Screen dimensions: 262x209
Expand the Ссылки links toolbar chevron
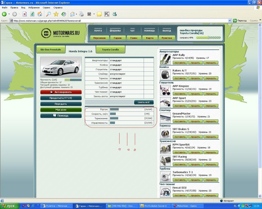click(x=260, y=20)
